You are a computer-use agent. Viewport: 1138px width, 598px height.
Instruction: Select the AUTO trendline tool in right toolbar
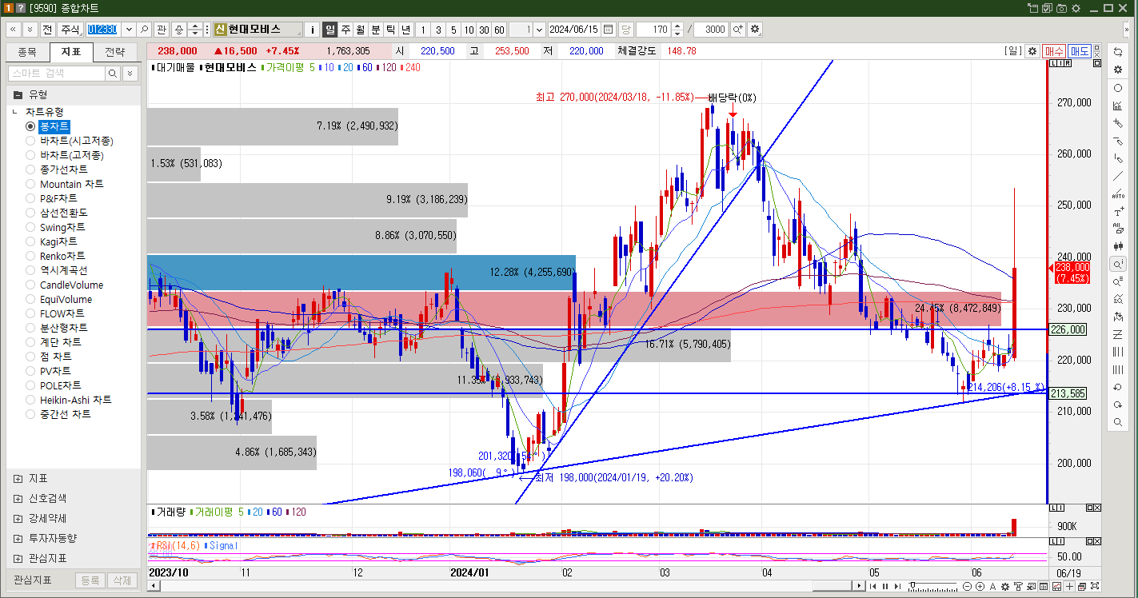point(1118,194)
